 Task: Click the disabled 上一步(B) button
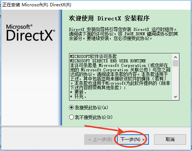pos(100,139)
